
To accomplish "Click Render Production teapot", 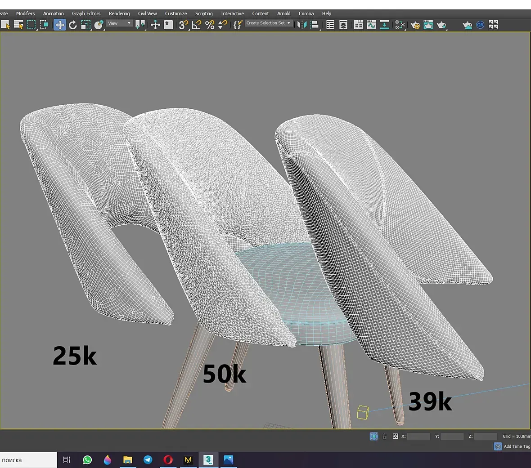I will pos(441,25).
